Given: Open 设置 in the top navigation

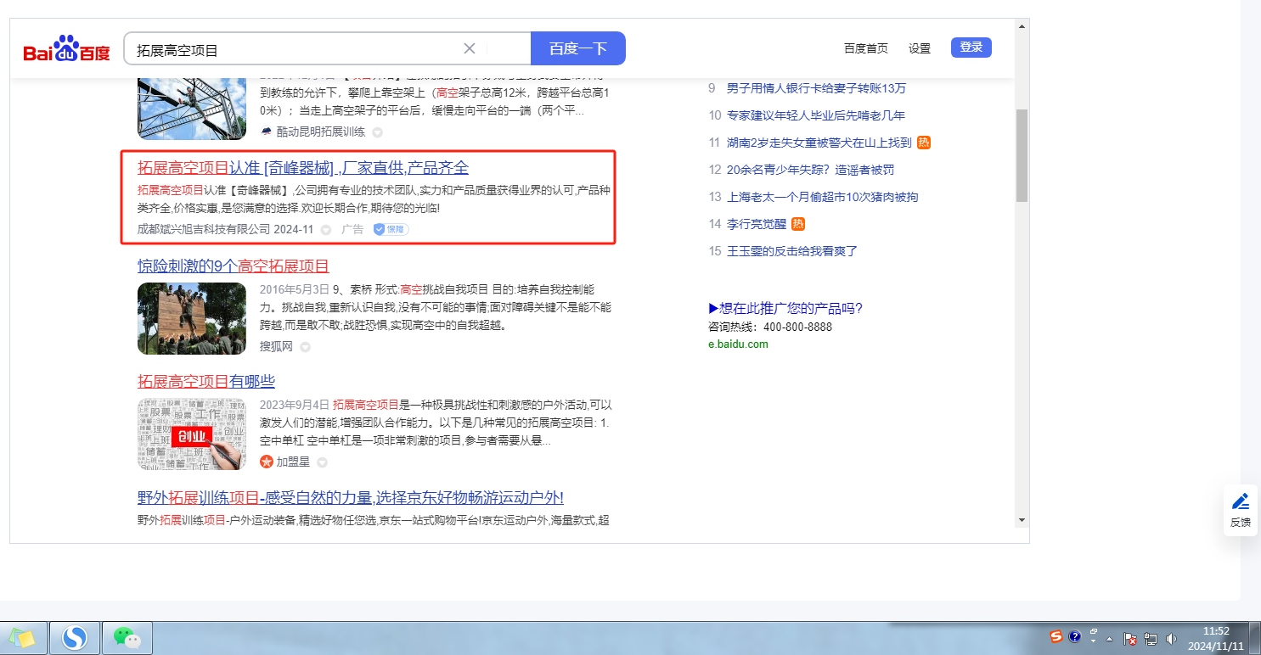Looking at the screenshot, I should [x=920, y=48].
